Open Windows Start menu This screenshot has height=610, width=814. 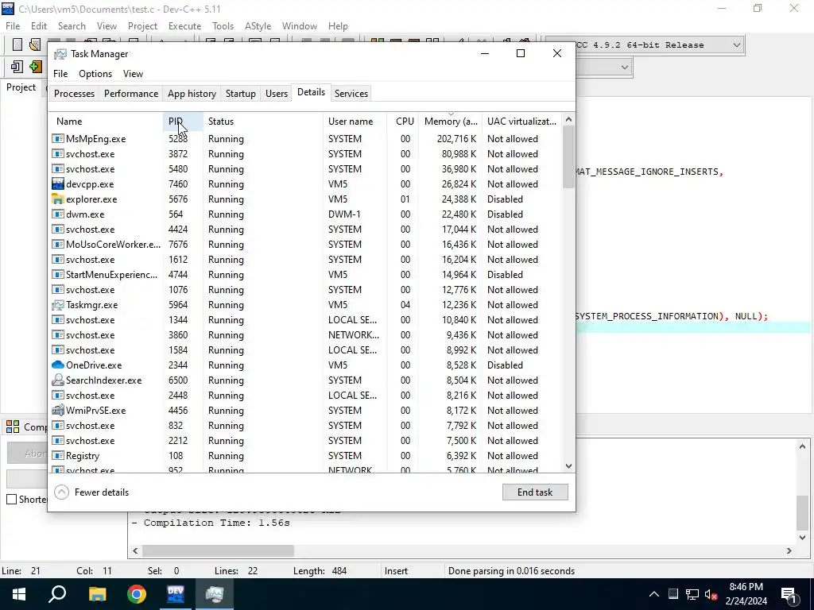tap(19, 594)
